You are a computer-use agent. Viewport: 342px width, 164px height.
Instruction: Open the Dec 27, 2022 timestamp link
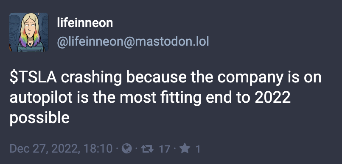61,149
